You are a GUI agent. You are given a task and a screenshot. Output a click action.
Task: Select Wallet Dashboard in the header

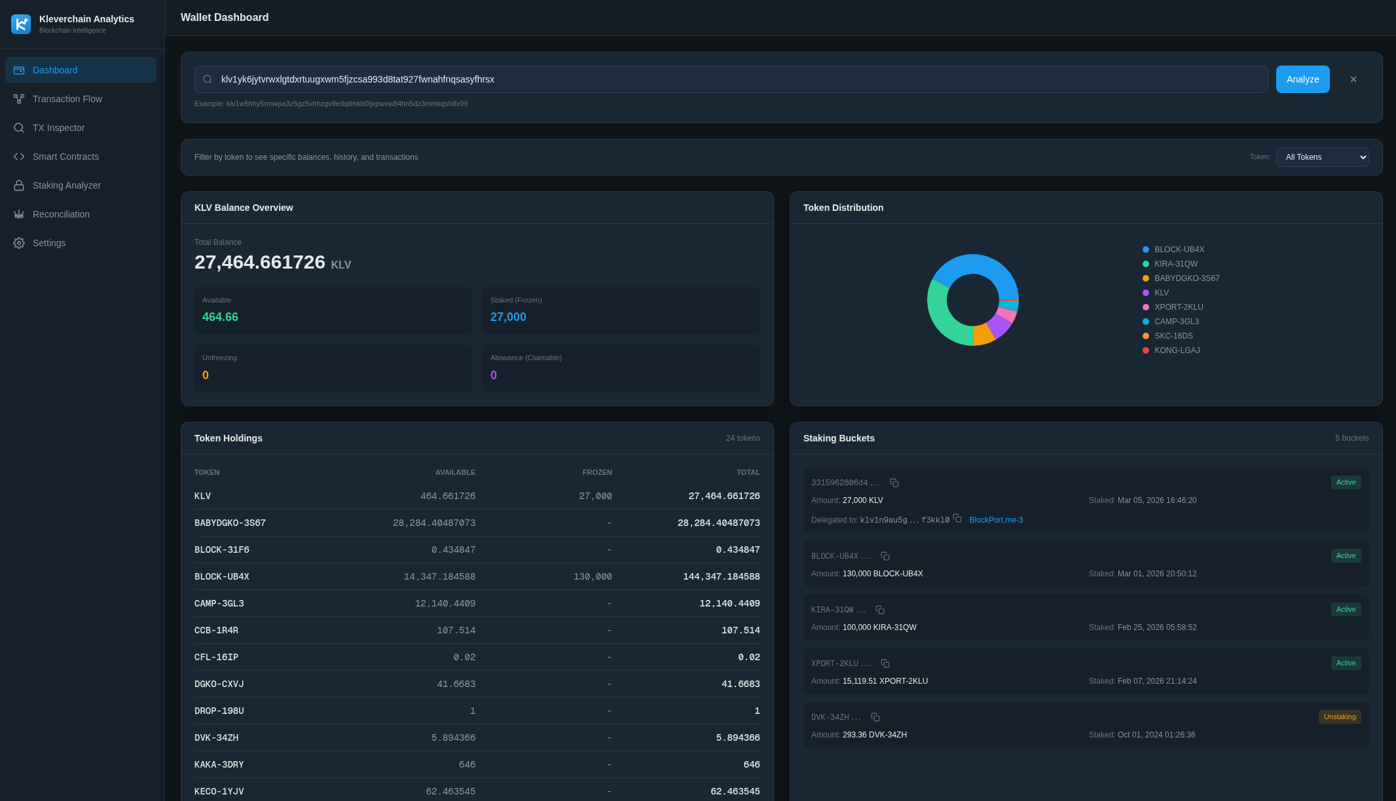tap(225, 17)
